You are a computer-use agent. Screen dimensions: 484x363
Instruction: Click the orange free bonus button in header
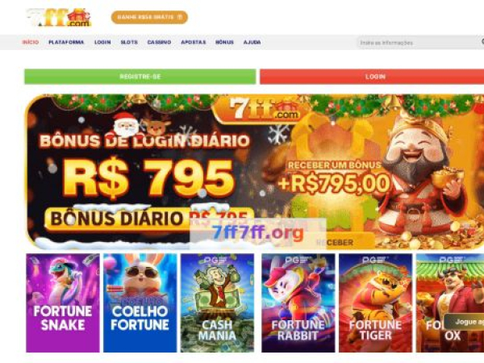(x=149, y=17)
